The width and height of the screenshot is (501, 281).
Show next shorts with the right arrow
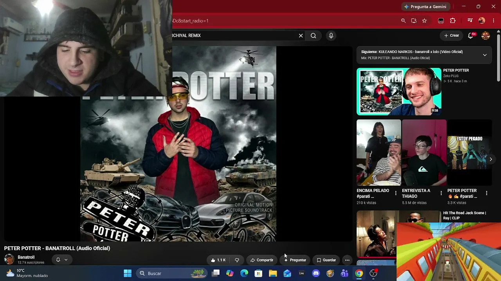(490, 159)
